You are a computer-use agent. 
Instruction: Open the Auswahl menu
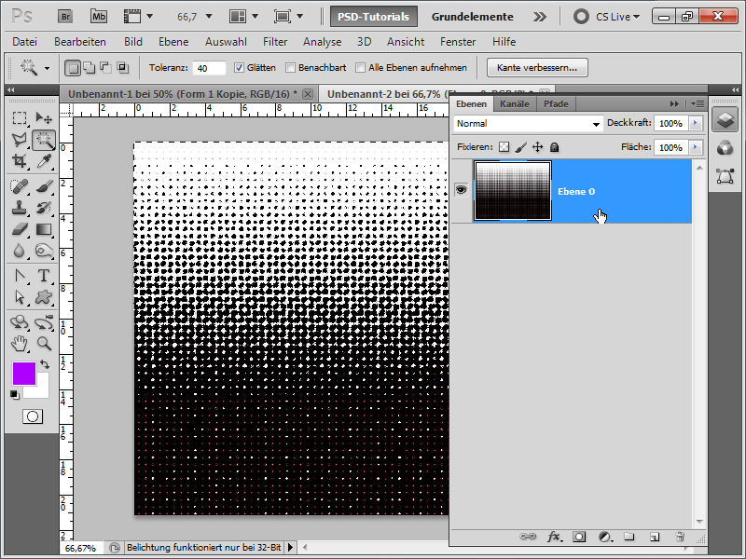(226, 42)
